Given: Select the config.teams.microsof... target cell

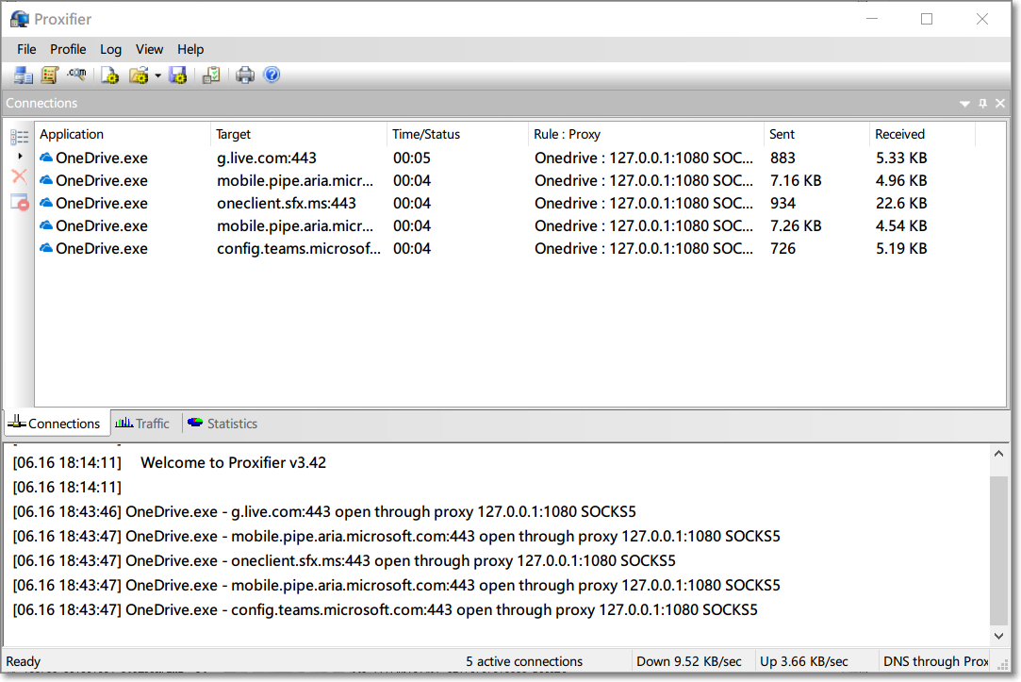Looking at the screenshot, I should pos(298,248).
